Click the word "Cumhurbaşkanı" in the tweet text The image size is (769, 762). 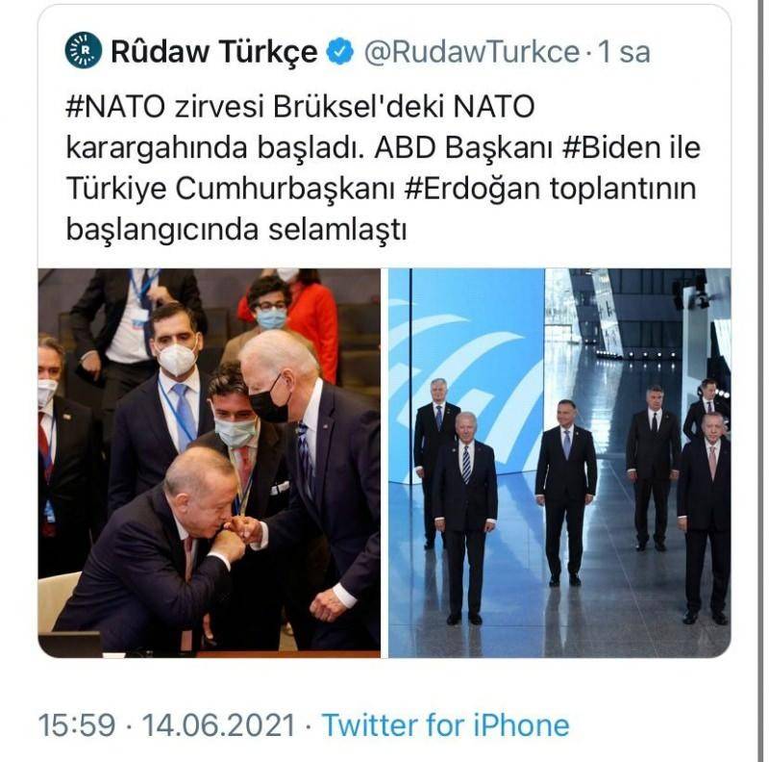coord(285,190)
